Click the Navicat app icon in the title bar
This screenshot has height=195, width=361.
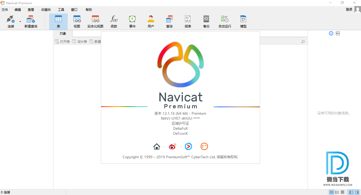pyautogui.click(x=3, y=3)
